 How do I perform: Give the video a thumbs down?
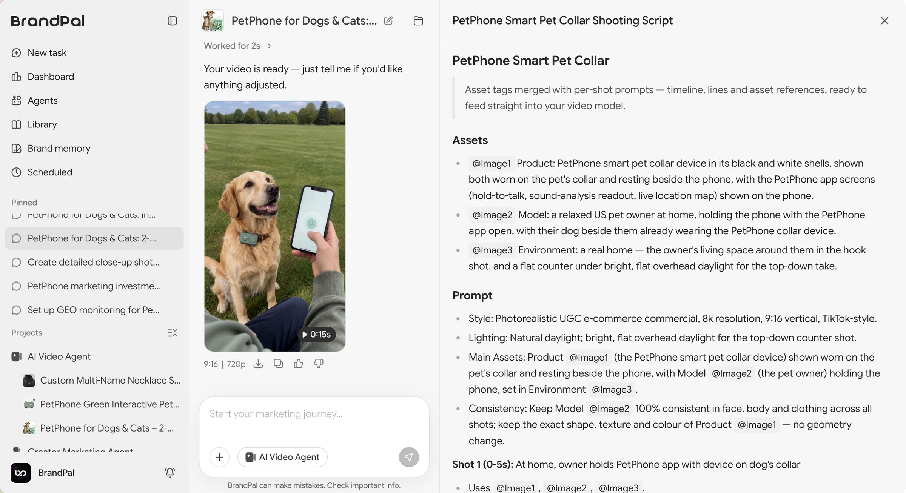pyautogui.click(x=319, y=364)
